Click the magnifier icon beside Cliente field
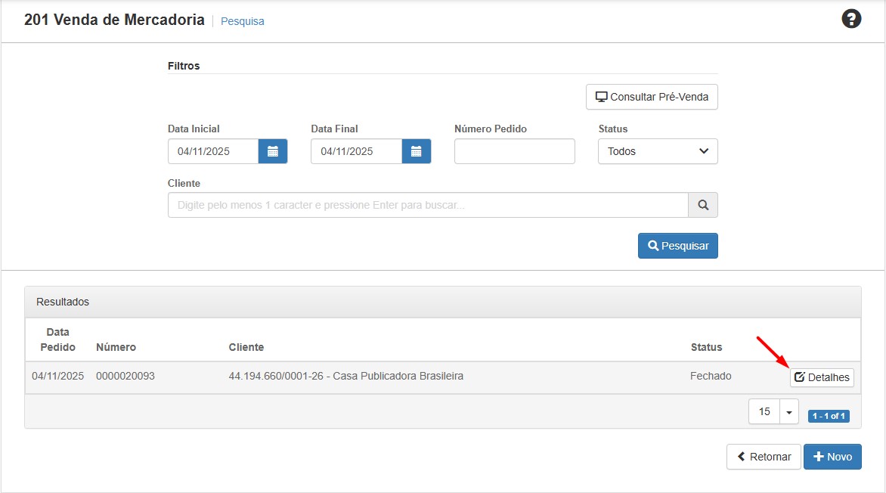Screen dimensions: 886x493 (x=702, y=205)
